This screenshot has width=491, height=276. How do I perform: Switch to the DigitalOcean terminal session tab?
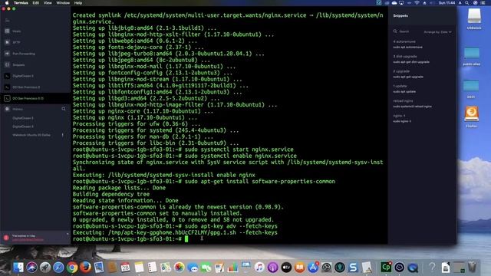(22, 76)
